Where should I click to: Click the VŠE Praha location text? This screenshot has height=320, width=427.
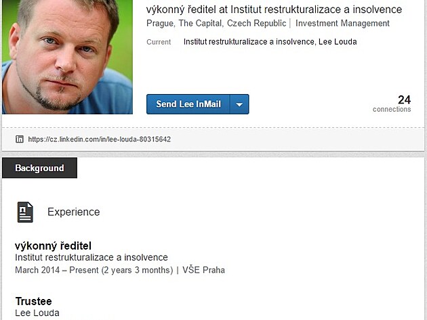pos(203,270)
